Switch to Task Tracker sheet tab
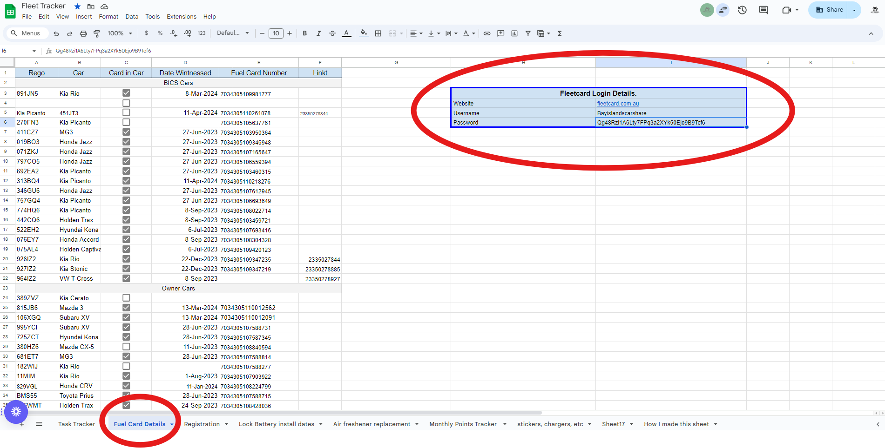The height and width of the screenshot is (448, 885). [x=76, y=424]
